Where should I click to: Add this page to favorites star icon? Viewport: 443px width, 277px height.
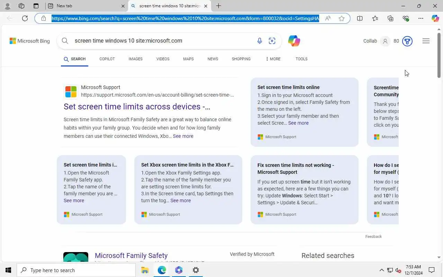click(342, 18)
